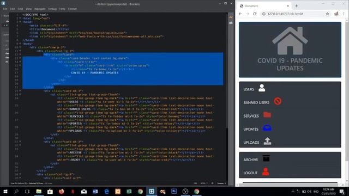Open the Navigate menu in Brackets
This screenshot has height=196, width=349.
(40, 9)
